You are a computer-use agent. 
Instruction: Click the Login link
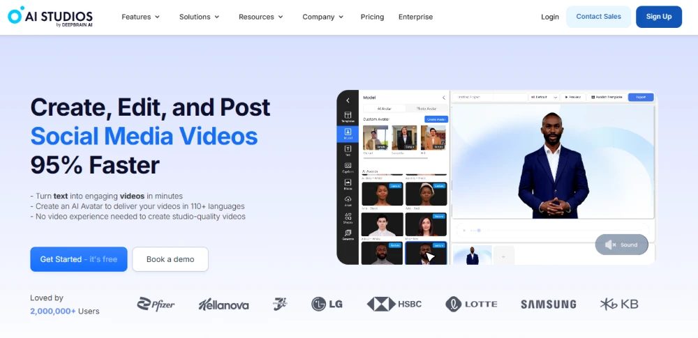(x=550, y=17)
